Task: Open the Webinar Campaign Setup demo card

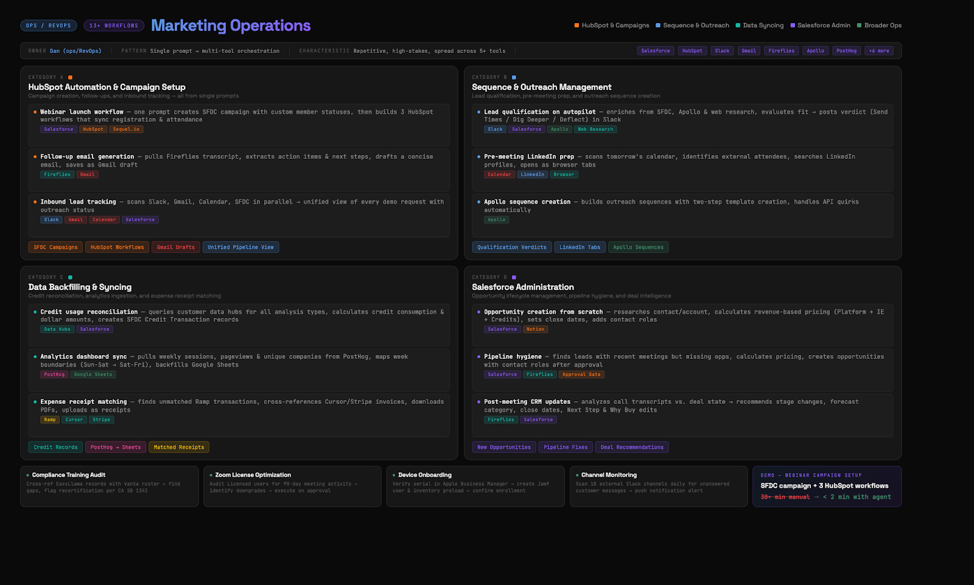Action: [x=827, y=486]
